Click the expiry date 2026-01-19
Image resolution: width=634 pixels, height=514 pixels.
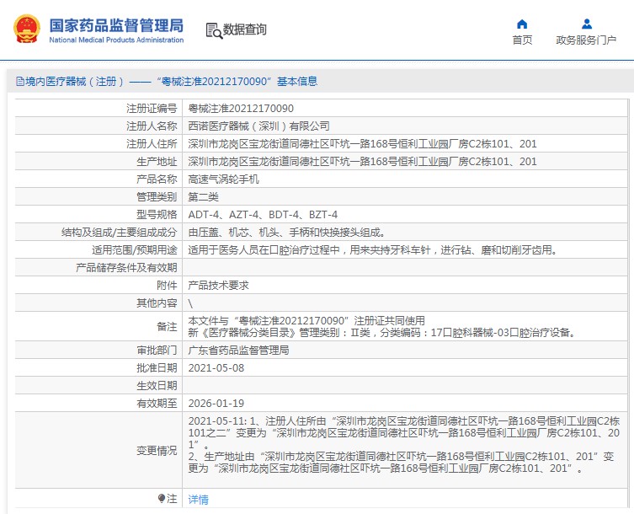[216, 404]
